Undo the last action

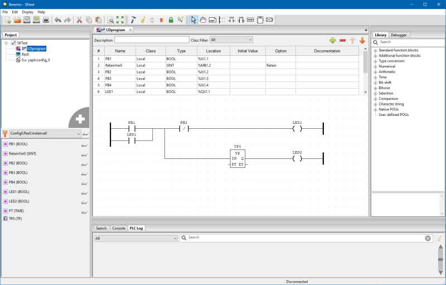tap(58, 20)
